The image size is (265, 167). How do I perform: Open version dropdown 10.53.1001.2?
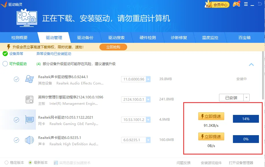(x=148, y=120)
